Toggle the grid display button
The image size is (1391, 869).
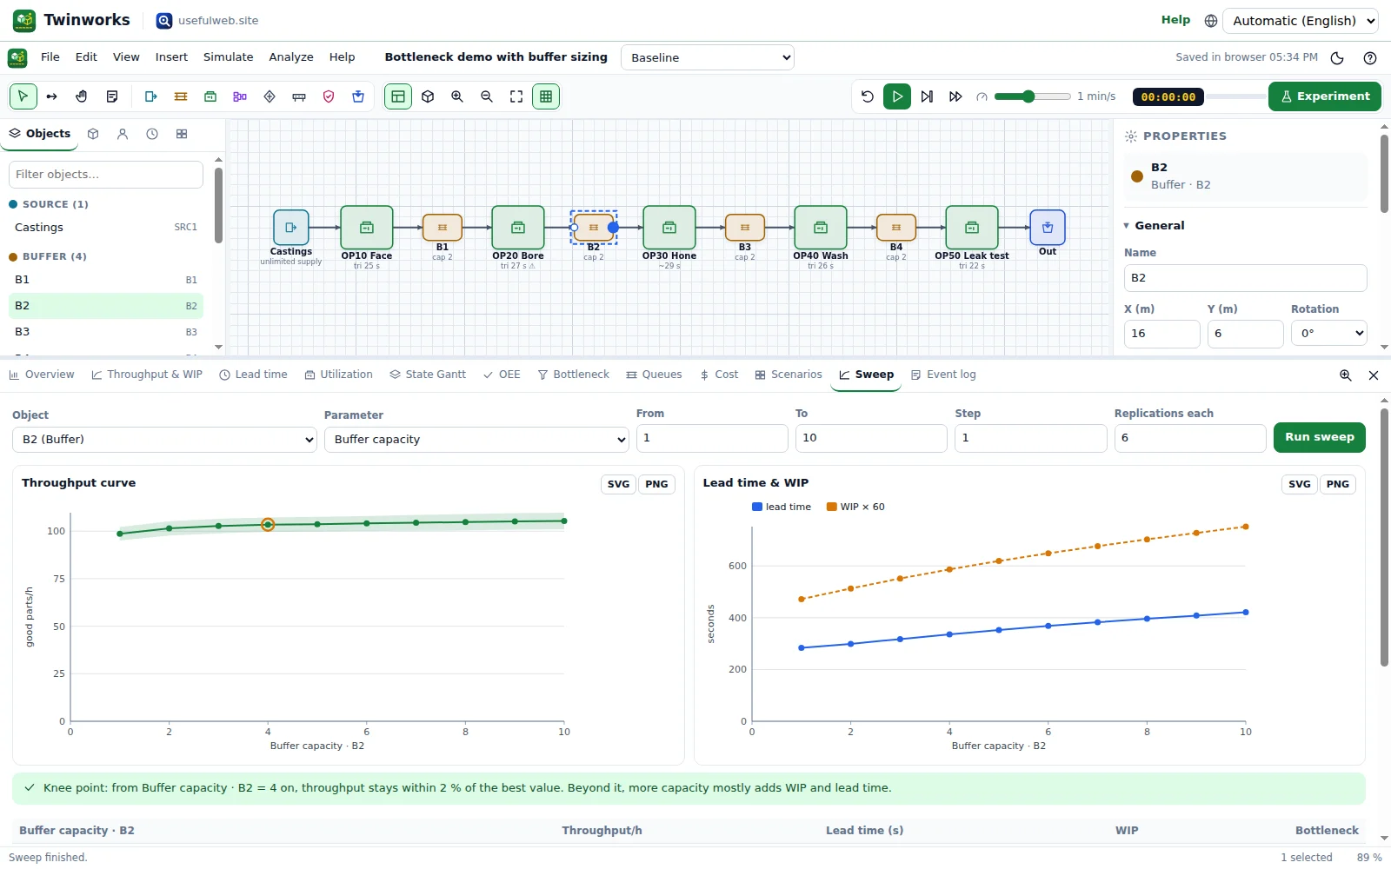pyautogui.click(x=546, y=96)
